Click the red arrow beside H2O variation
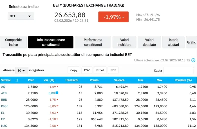The height and width of the screenshot is (129, 197). click(x=57, y=126)
